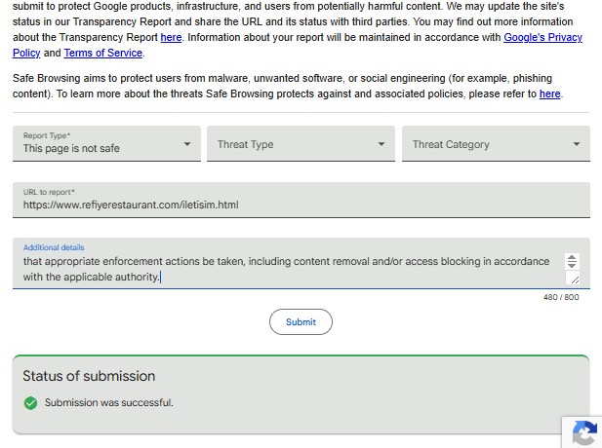Click the 'Status of submission' heading
Image resolution: width=602 pixels, height=448 pixels.
click(89, 376)
